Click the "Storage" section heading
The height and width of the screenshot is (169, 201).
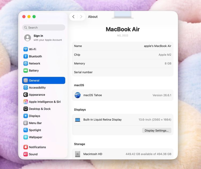(80, 144)
